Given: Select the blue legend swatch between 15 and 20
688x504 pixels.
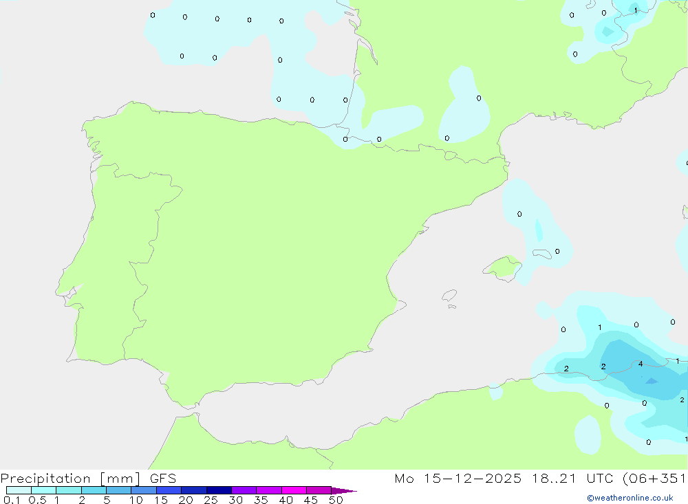Looking at the screenshot, I should [169, 490].
